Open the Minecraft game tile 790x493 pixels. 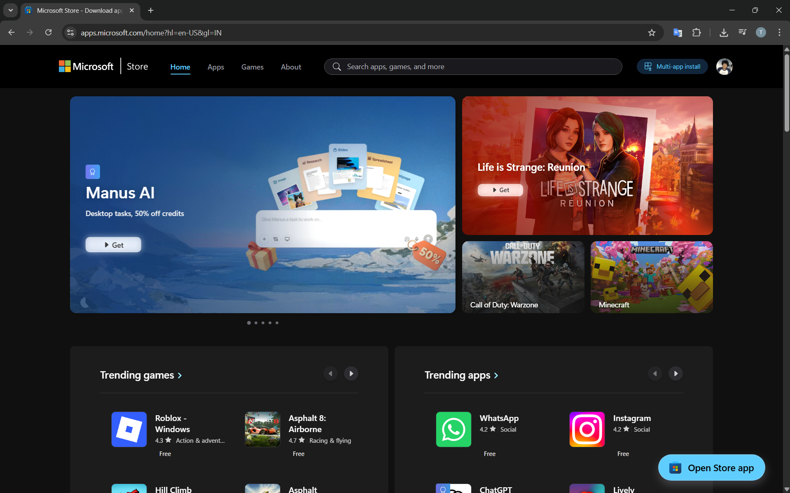click(652, 277)
